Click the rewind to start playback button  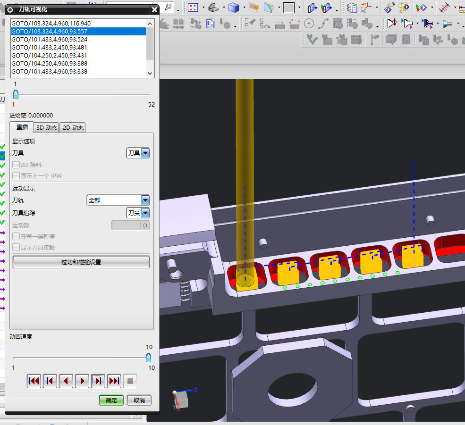34,381
